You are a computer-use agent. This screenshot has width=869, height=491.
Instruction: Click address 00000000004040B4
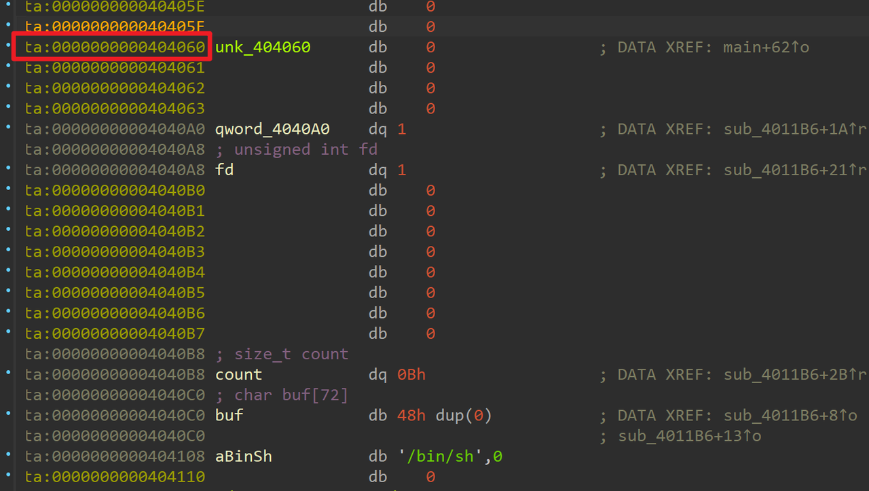pyautogui.click(x=115, y=272)
